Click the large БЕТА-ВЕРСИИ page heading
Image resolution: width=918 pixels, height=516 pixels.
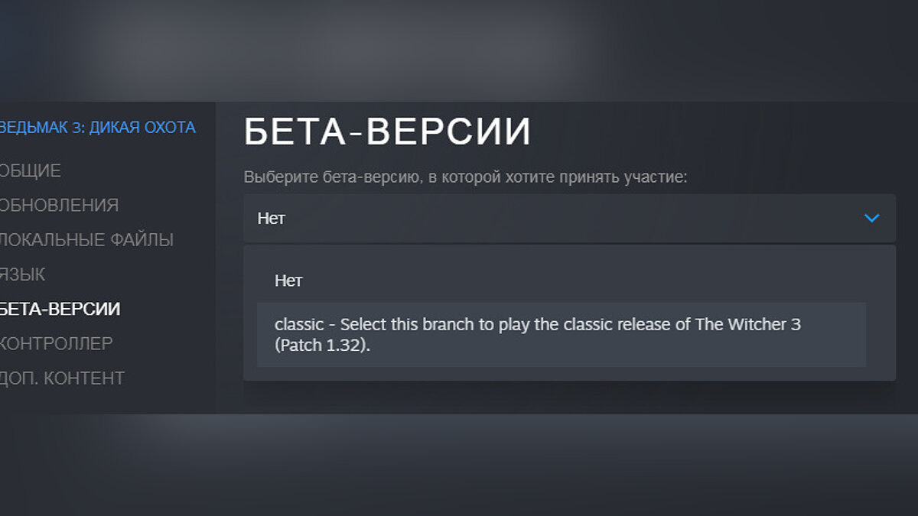point(387,132)
